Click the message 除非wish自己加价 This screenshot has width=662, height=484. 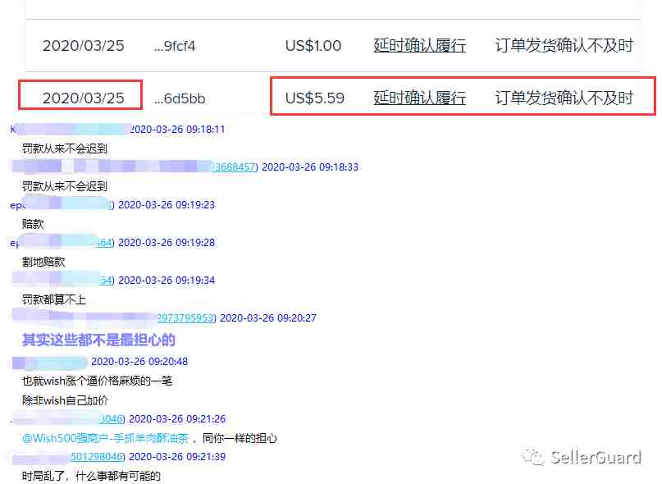[65, 400]
